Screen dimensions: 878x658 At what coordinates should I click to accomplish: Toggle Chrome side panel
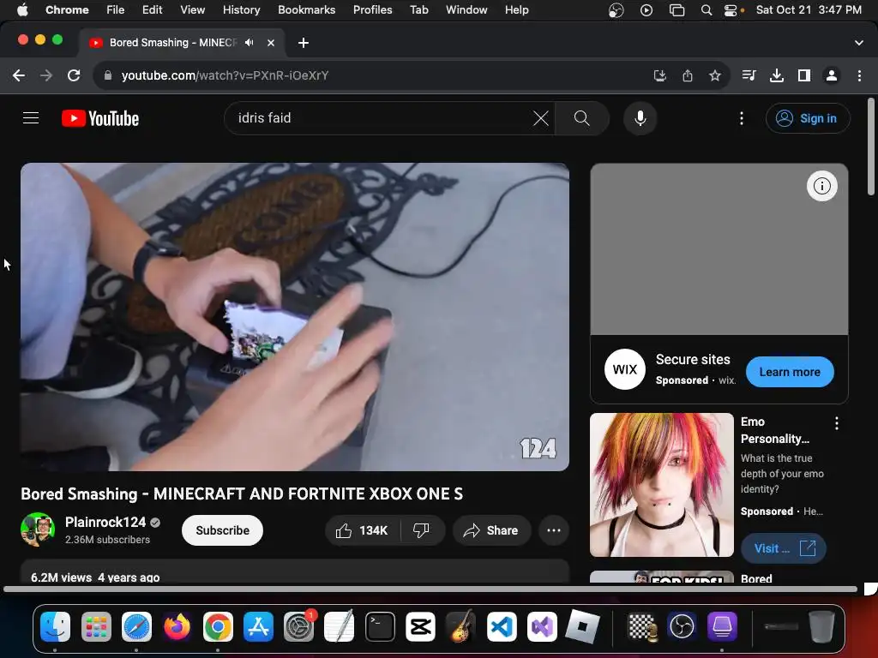[x=804, y=75]
